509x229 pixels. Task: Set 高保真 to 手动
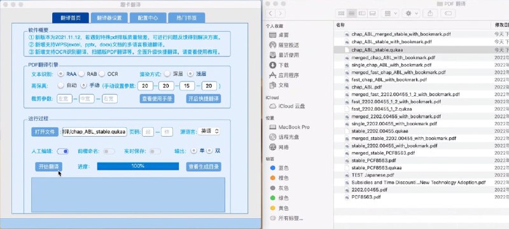click(x=83, y=86)
